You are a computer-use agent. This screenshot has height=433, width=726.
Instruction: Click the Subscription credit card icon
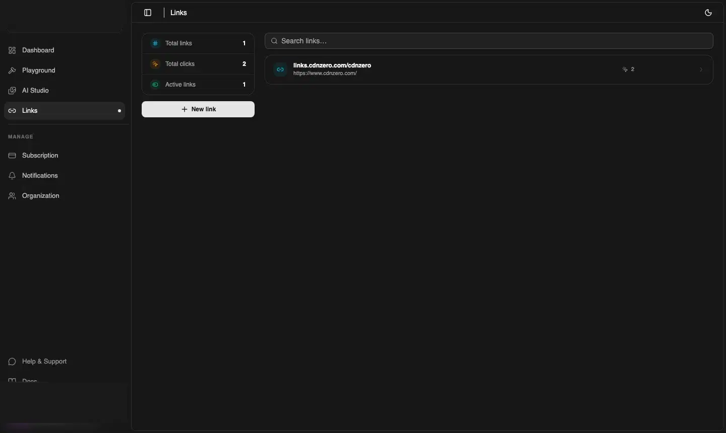[12, 156]
